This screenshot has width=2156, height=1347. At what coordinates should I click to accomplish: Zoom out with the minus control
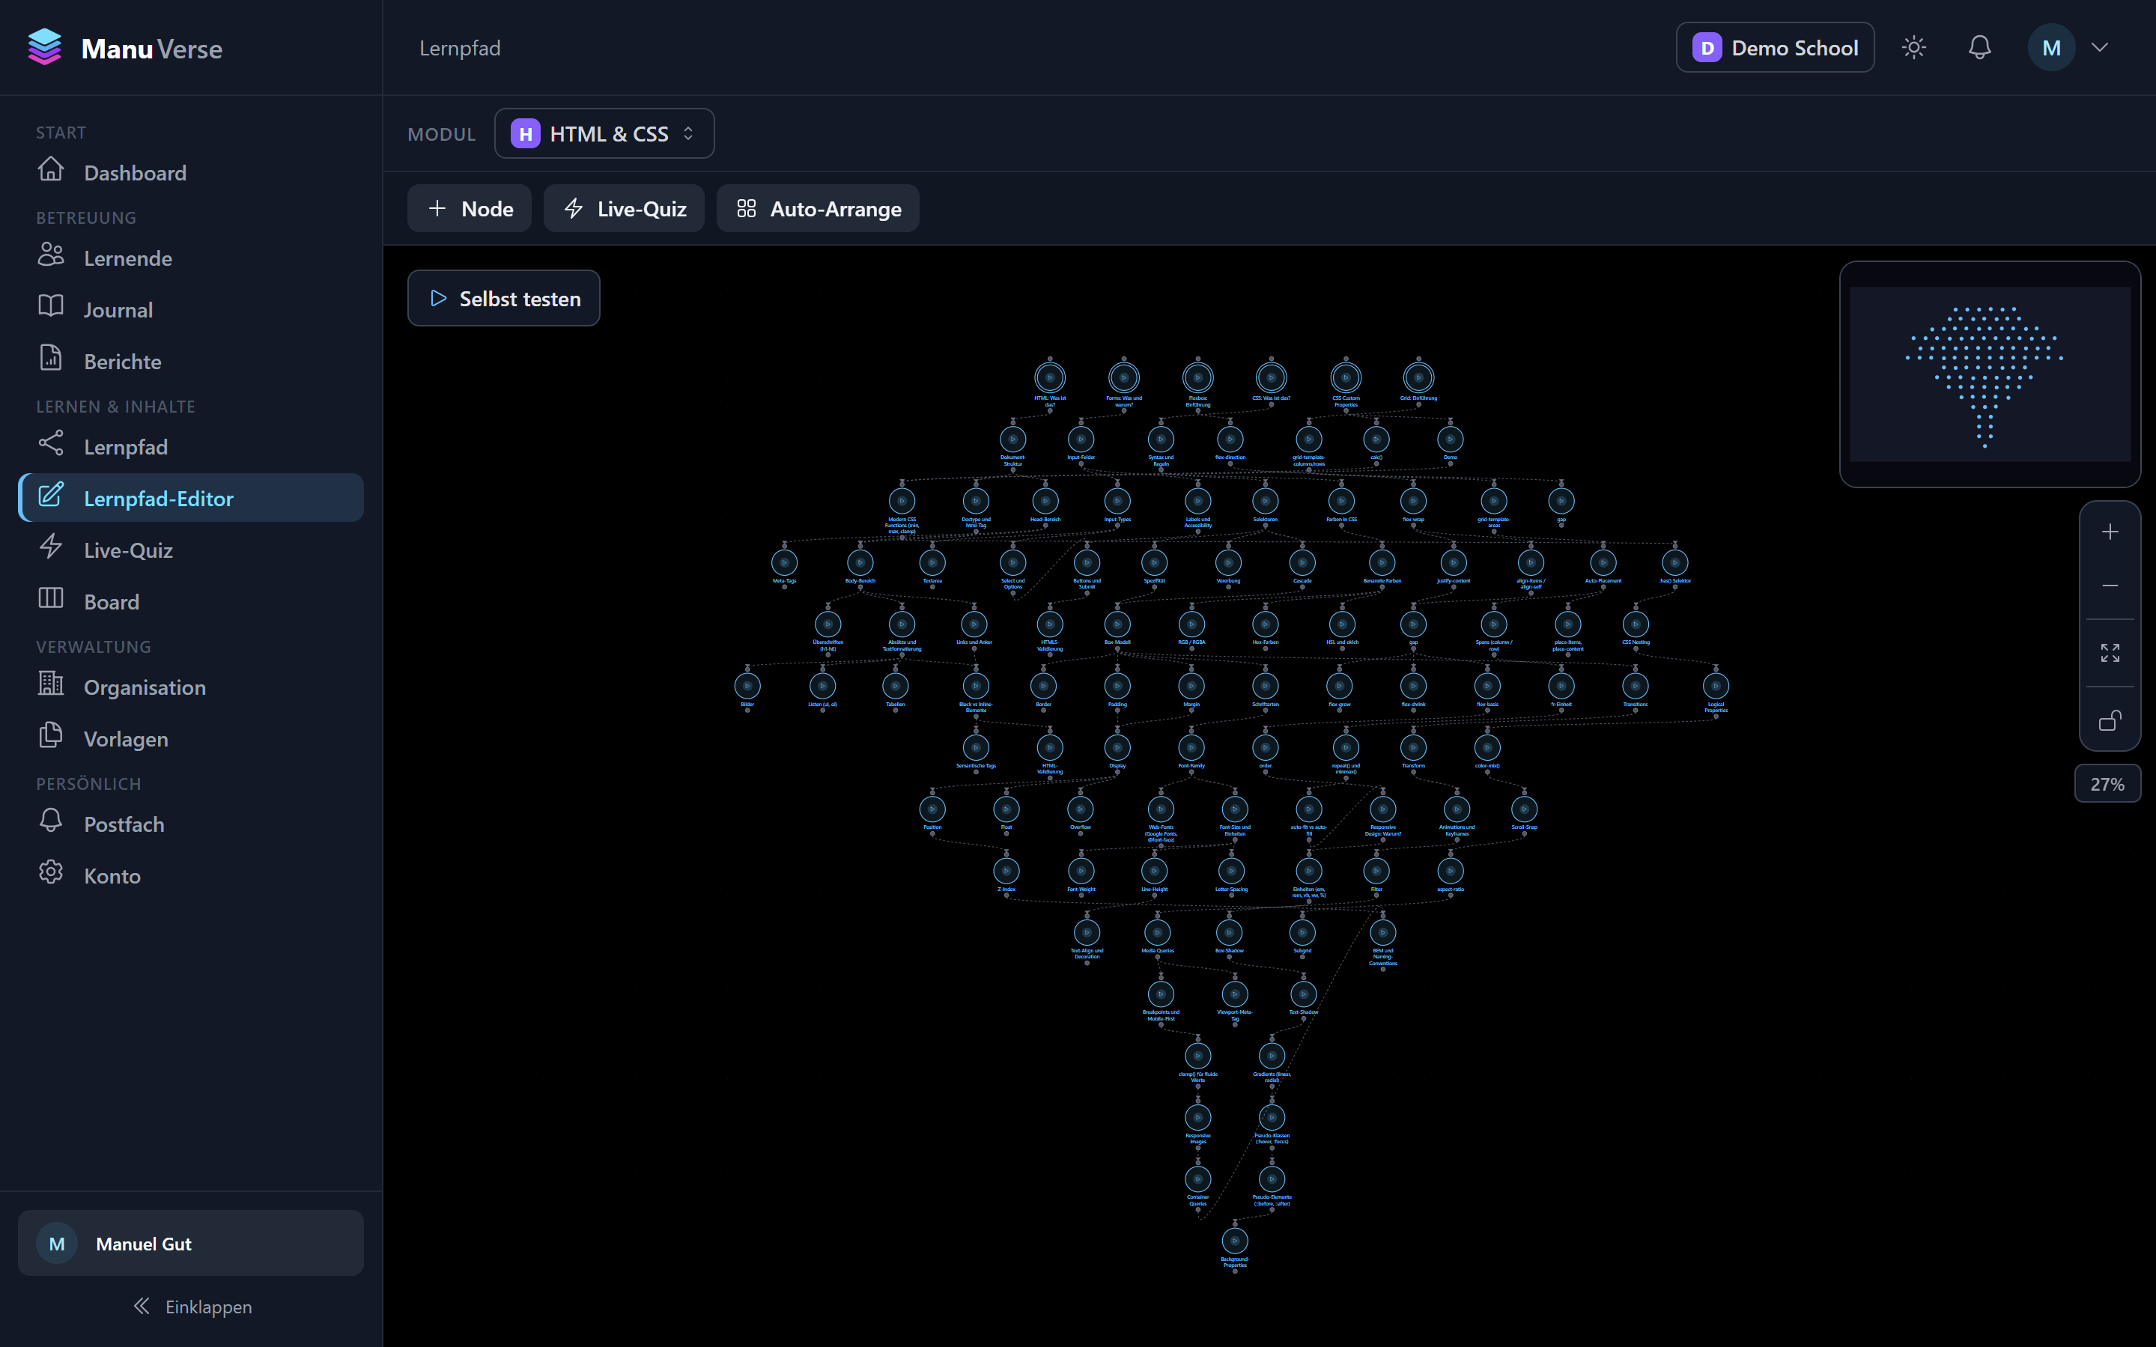pos(2110,586)
